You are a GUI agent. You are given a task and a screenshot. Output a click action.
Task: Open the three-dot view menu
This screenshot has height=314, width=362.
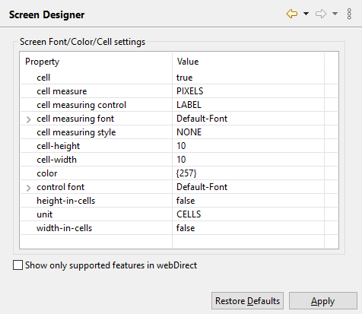pyautogui.click(x=349, y=14)
